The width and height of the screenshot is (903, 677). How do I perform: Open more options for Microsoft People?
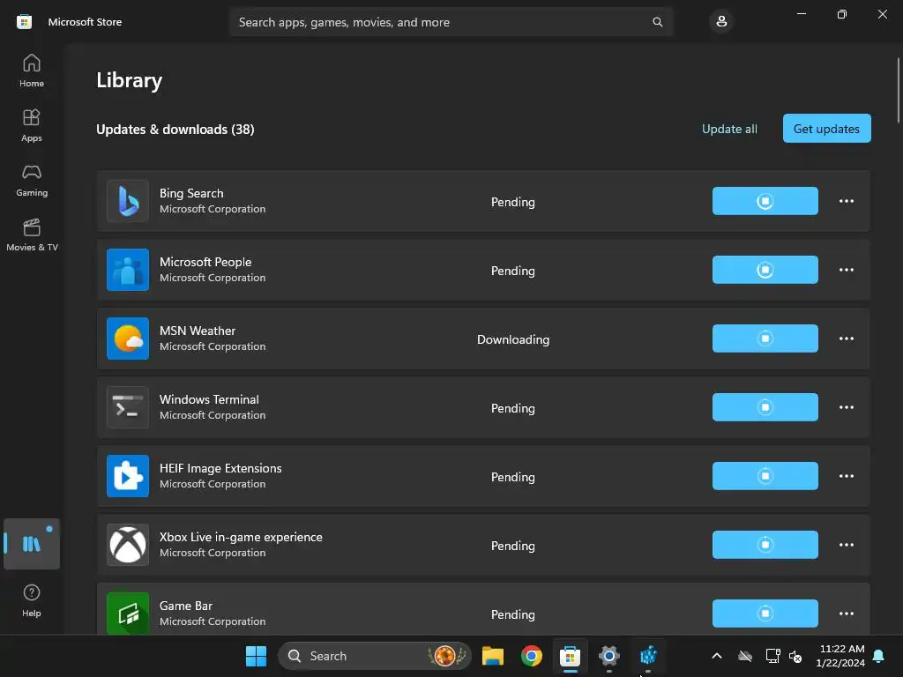[846, 270]
